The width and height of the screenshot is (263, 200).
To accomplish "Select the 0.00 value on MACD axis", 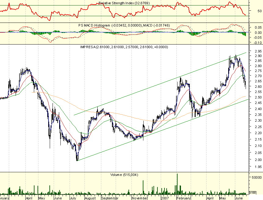I will click(x=258, y=33).
